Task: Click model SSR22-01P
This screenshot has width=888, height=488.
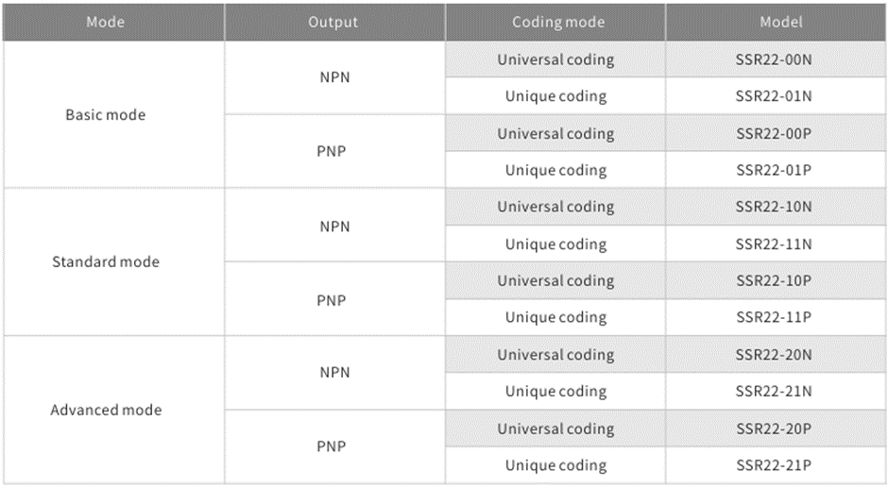Action: click(774, 170)
